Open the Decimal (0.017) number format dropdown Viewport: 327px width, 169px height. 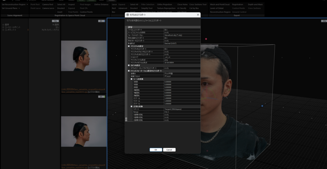click(x=182, y=44)
